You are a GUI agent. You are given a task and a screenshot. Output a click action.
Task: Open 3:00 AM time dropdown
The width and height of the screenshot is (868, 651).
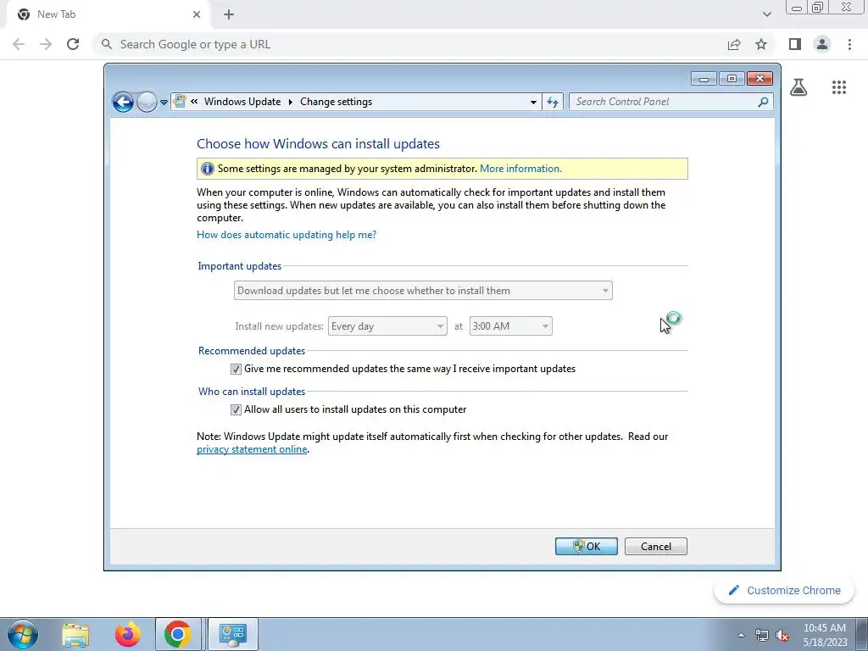(x=510, y=326)
